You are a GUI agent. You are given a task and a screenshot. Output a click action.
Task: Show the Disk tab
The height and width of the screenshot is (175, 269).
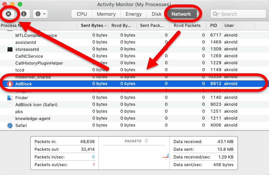pyautogui.click(x=156, y=14)
